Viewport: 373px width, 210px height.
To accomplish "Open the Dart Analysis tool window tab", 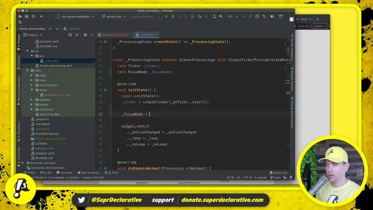I will point(88,173).
